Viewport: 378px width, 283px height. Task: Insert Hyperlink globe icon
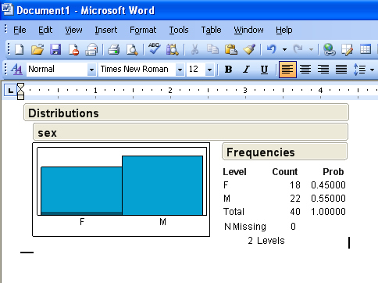[329, 49]
